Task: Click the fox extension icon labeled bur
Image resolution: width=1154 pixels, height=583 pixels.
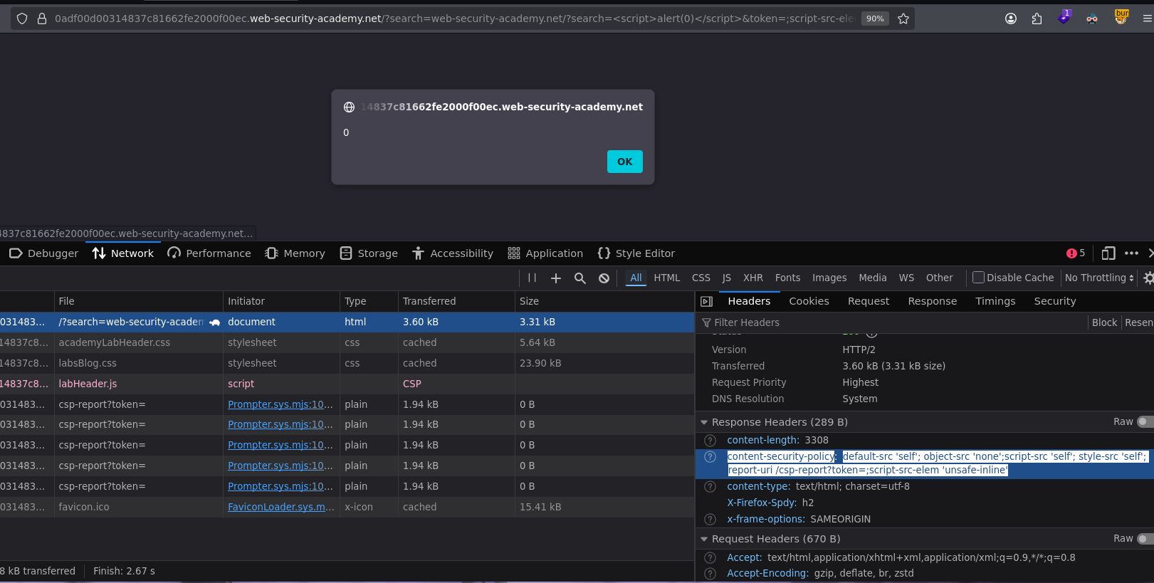Action: coord(1121,17)
